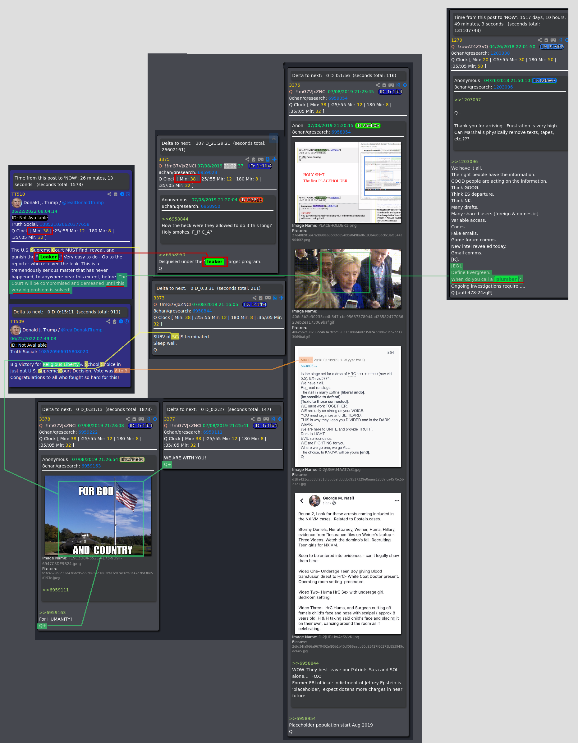Viewport: 578px width, 743px height.
Task: Click the image file icon on post 3378
Action: pyautogui.click(x=149, y=419)
